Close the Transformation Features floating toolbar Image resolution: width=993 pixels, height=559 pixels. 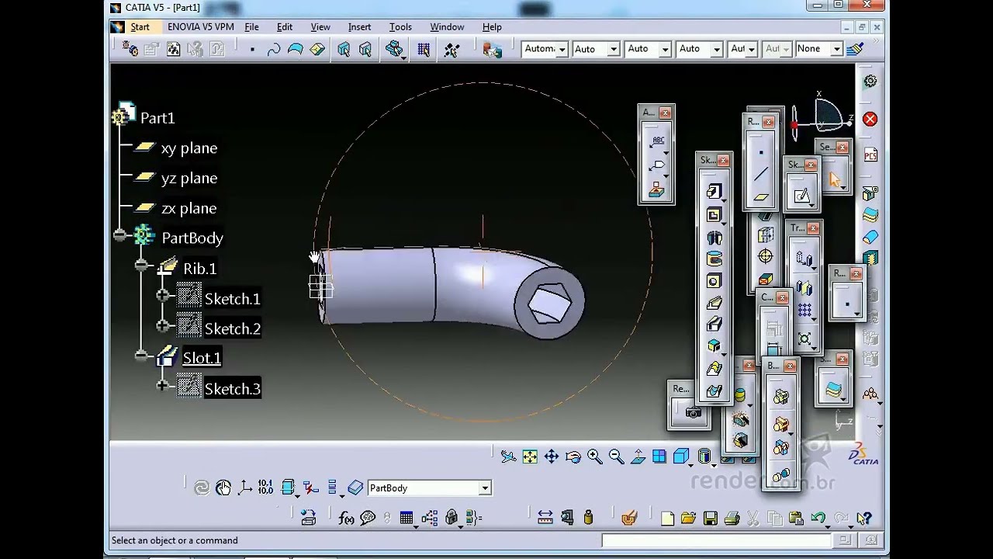coord(813,228)
